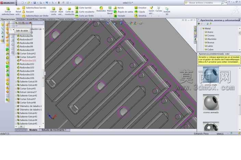Toggle Instant 3D
Viewport: 241px width, 160px height.
tap(167, 11)
